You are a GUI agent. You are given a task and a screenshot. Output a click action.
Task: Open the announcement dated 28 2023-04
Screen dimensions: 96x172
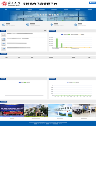18,38
